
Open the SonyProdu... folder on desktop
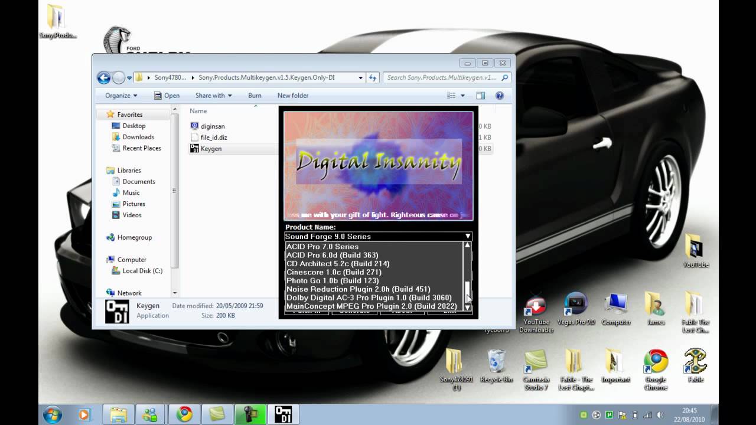56,22
